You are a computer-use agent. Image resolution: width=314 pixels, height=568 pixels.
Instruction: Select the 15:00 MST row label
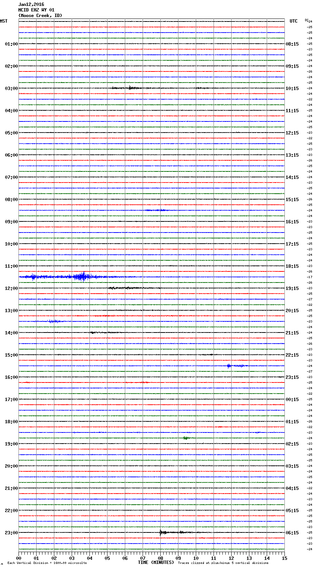point(11,355)
